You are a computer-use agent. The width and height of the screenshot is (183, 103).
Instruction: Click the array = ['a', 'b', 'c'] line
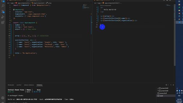pyautogui.click(x=32, y=36)
